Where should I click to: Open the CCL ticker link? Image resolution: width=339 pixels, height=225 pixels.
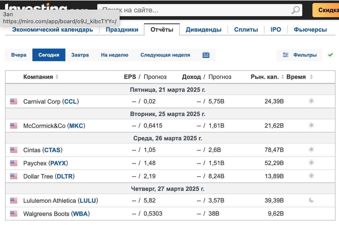(71, 102)
